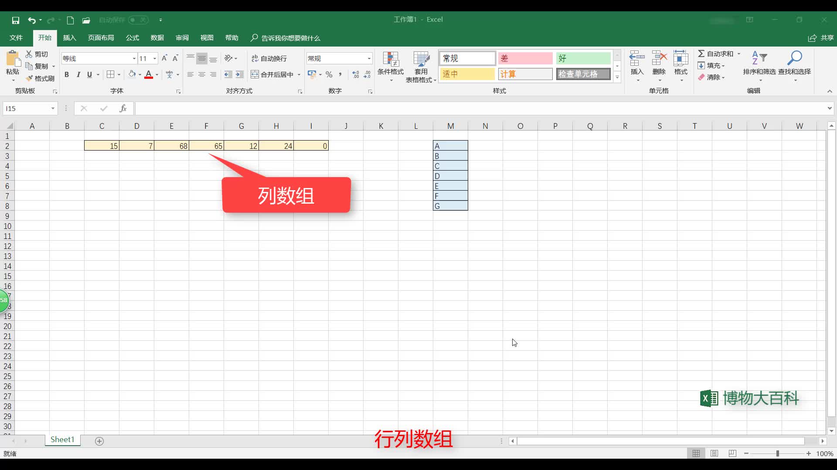
Task: Toggle the AutoSave switch off/on
Action: click(139, 20)
